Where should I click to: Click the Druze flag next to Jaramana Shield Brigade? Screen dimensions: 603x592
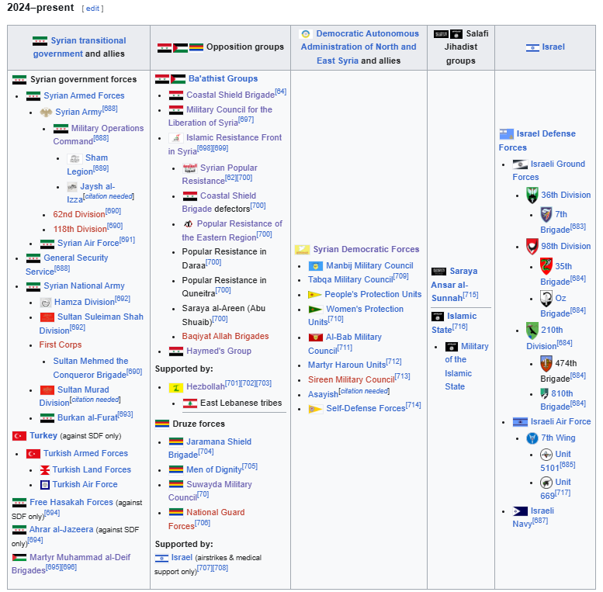(175, 442)
